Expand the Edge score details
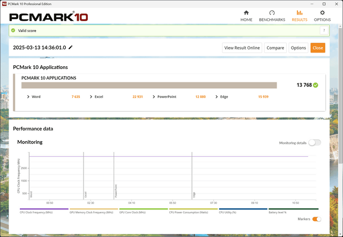Viewport: 343px width, 237px height. click(x=217, y=97)
